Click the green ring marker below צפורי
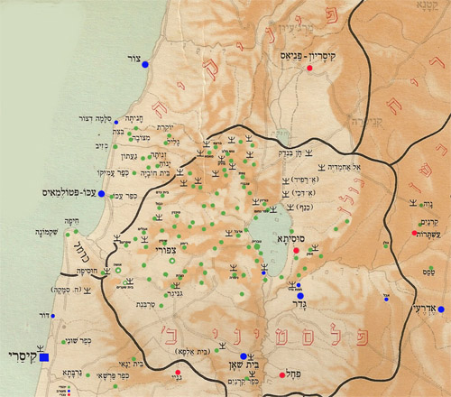The width and height of the screenshot is (451, 397). [172, 261]
